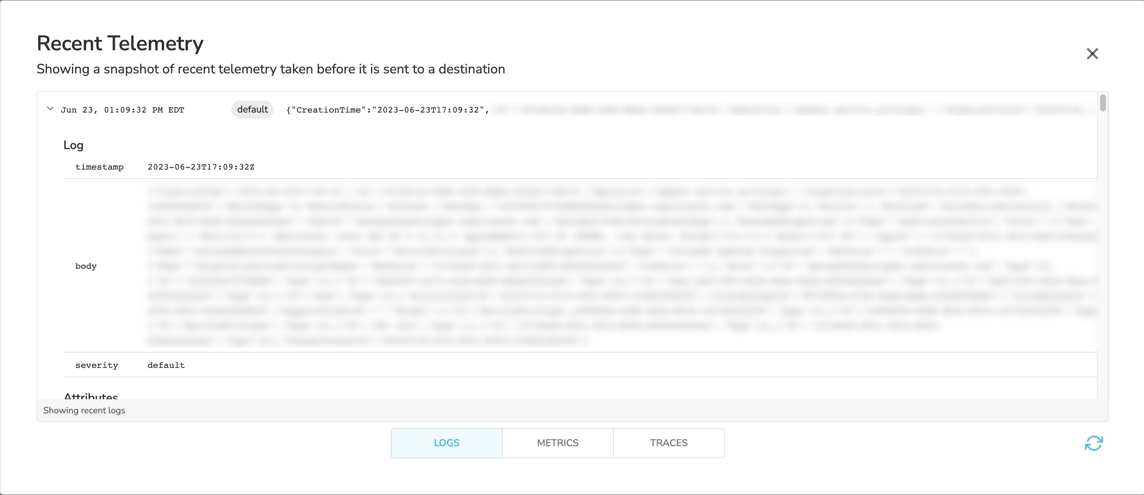Click the Jun 23 log timestamp label
Viewport: 1144px width, 495px height.
(123, 109)
